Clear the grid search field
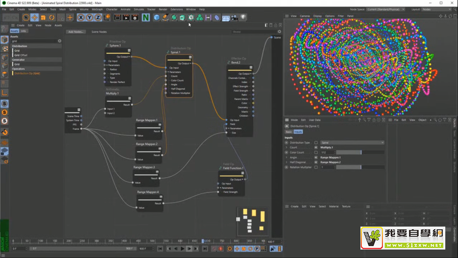The image size is (458, 258). click(60, 41)
